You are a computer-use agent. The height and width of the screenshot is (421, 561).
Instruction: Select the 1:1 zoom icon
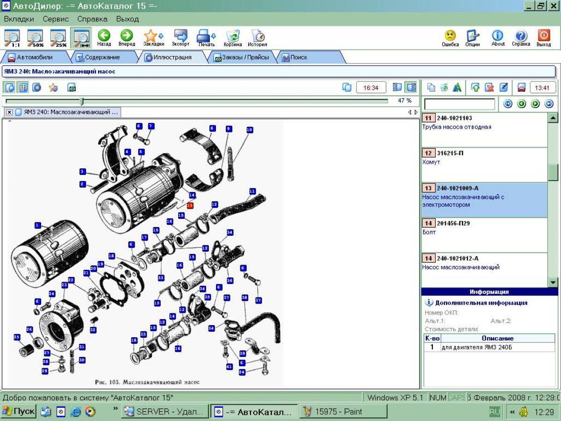click(13, 38)
